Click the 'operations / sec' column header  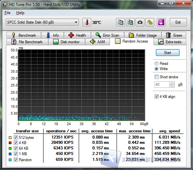[61, 131]
